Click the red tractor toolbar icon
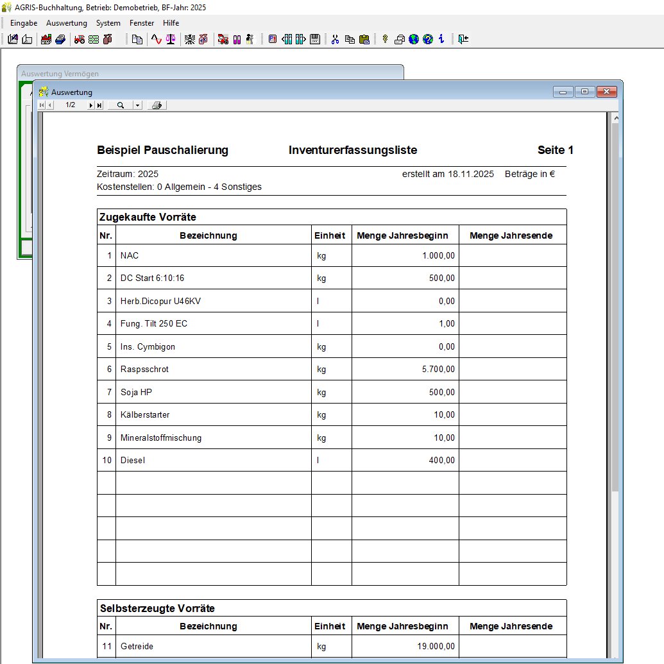This screenshot has height=664, width=664. [x=80, y=39]
